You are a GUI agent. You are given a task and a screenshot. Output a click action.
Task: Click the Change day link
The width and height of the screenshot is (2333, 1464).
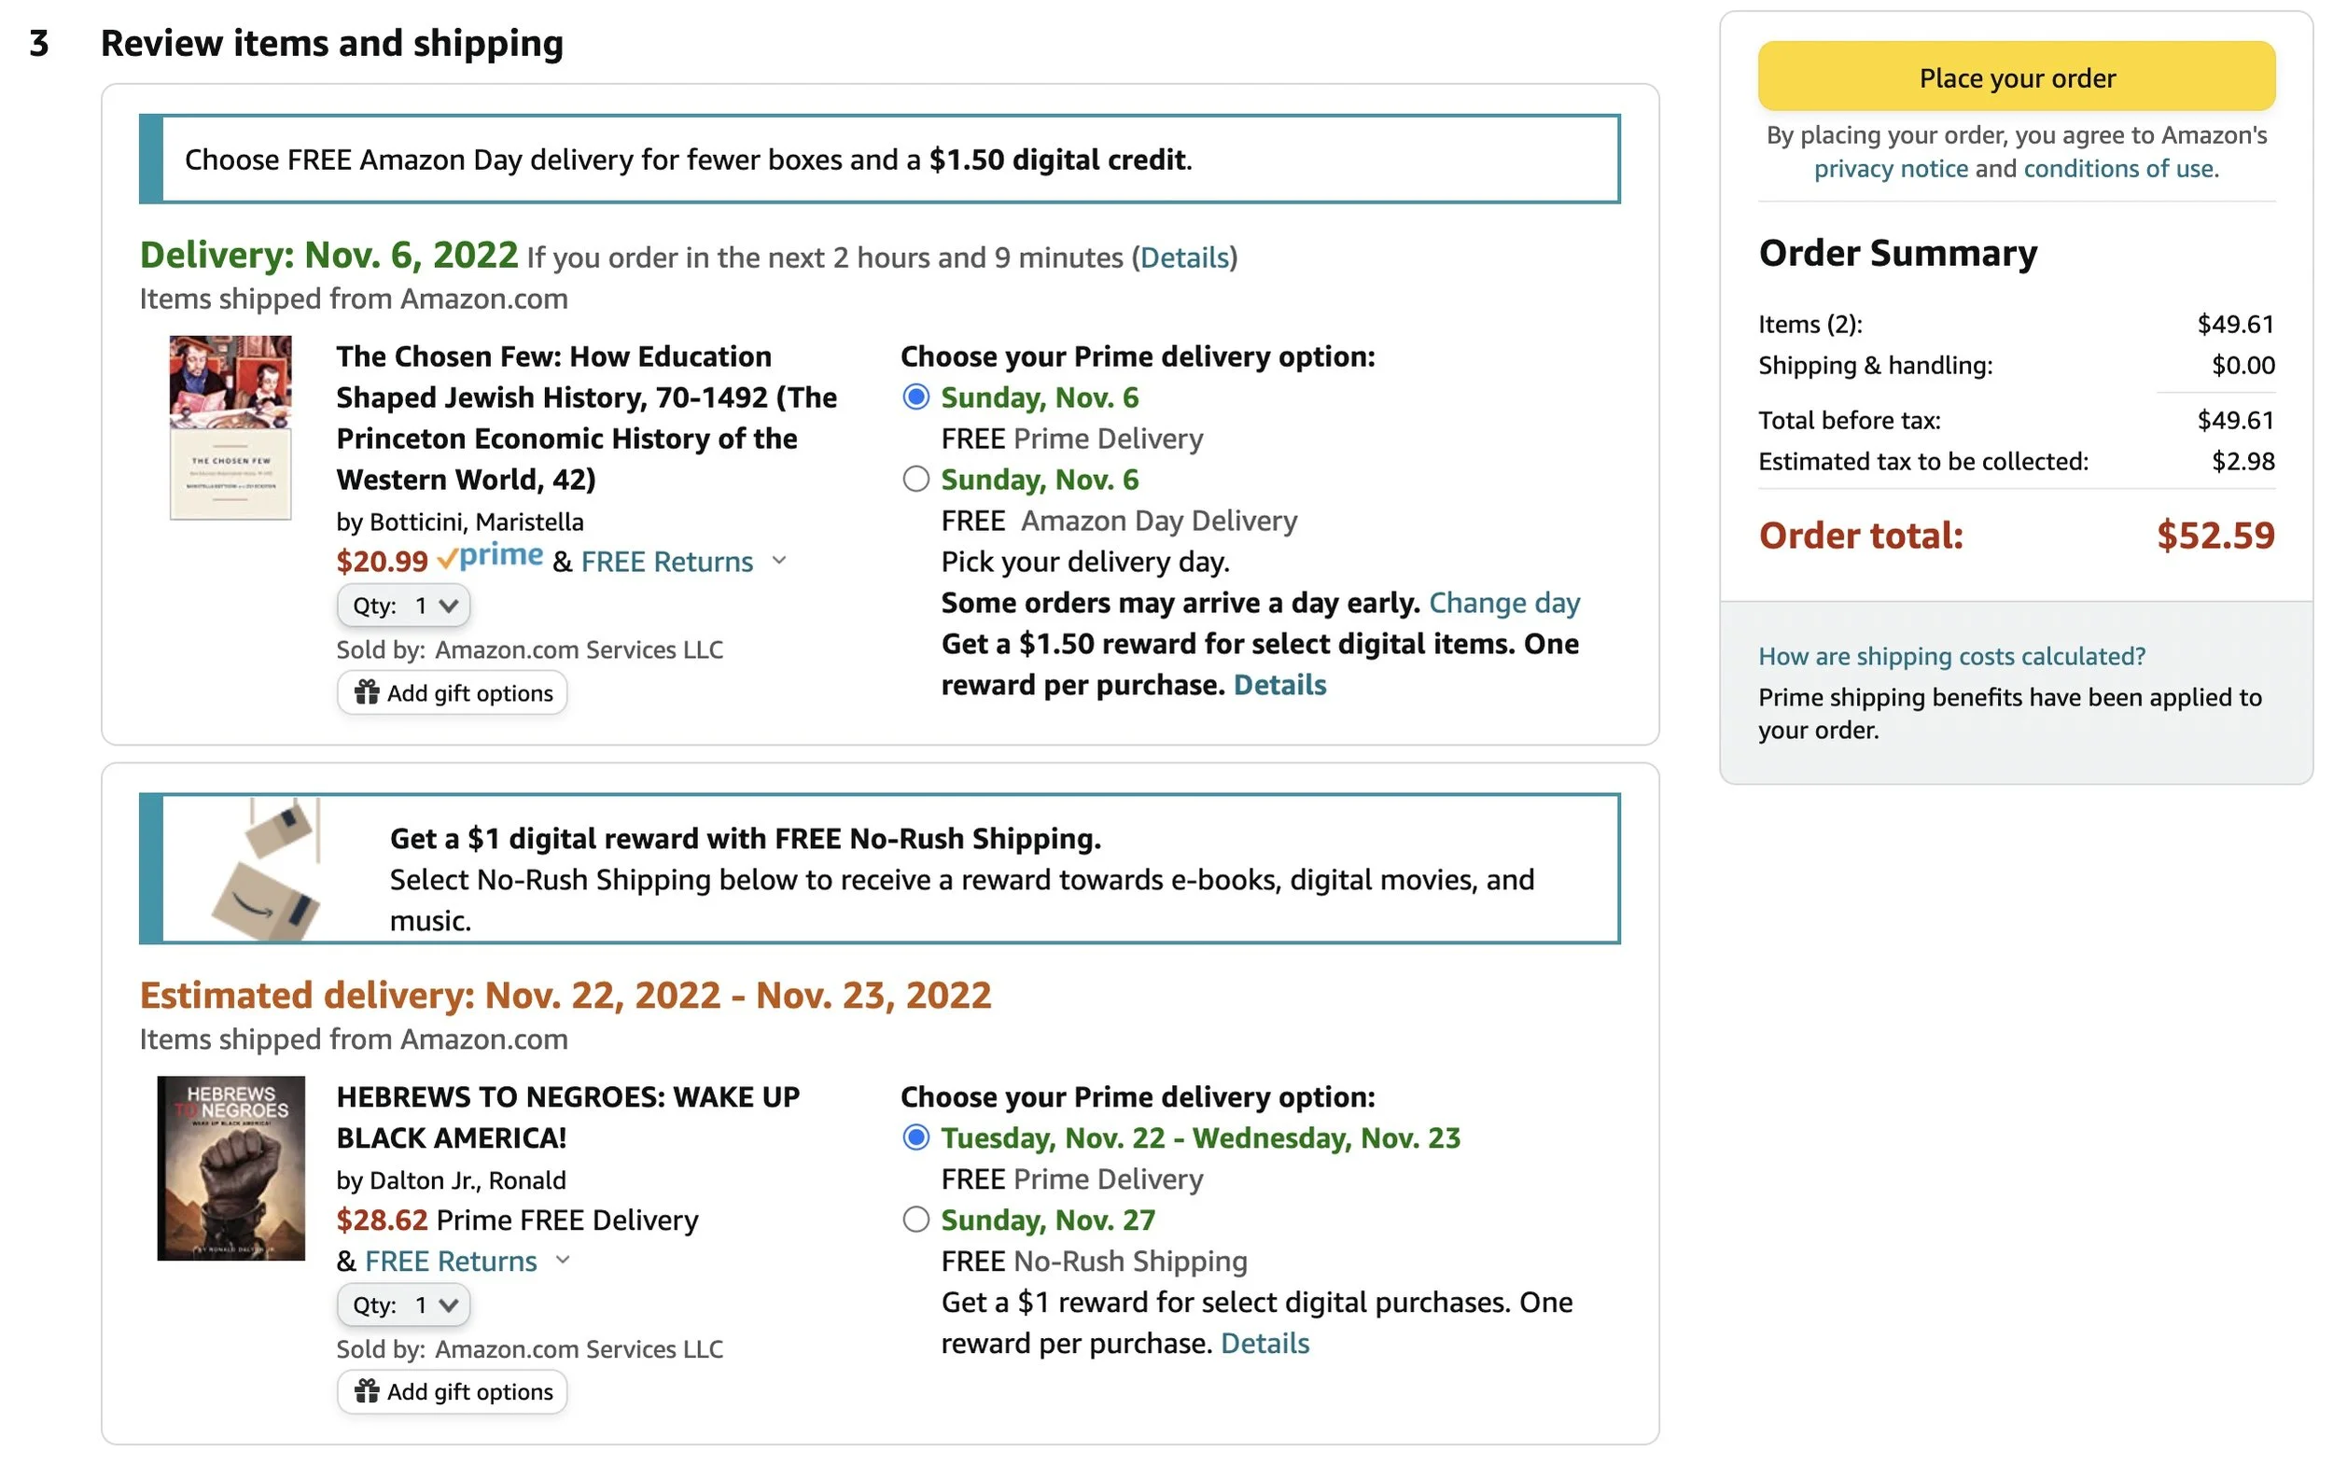[x=1504, y=602]
